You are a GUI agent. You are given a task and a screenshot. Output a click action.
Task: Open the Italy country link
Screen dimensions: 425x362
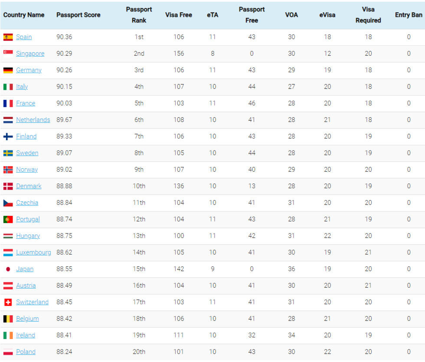point(22,86)
